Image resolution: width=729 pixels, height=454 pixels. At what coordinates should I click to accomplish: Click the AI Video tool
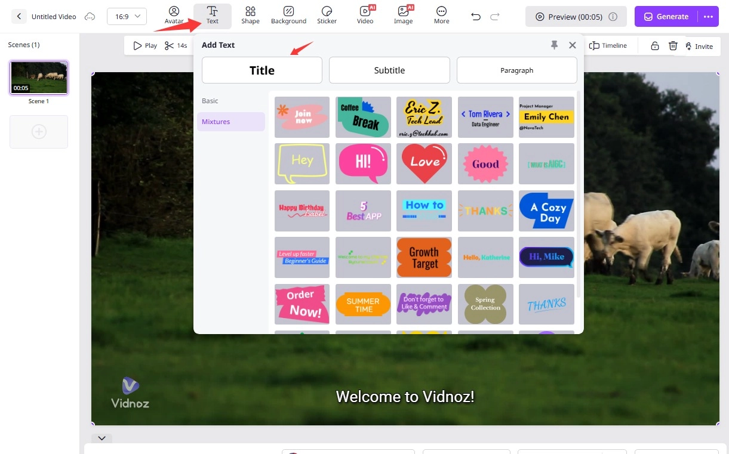click(x=365, y=16)
